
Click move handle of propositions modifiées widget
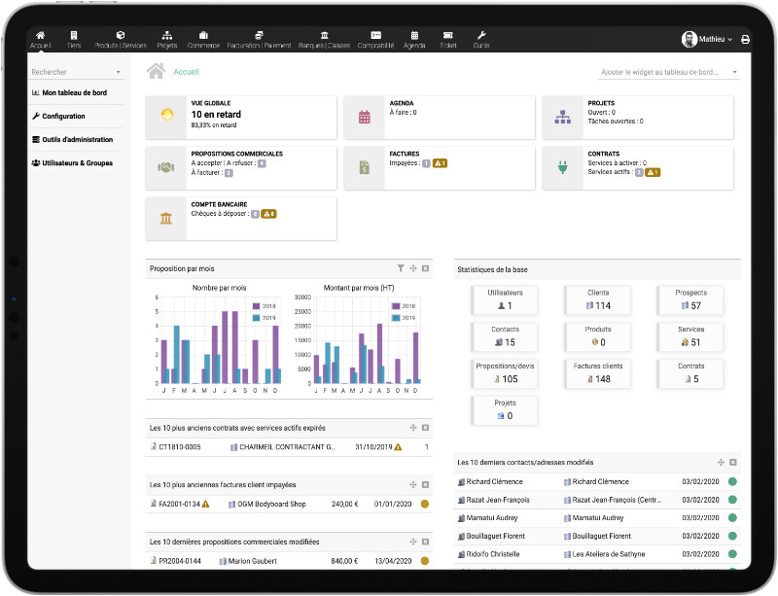click(x=413, y=542)
